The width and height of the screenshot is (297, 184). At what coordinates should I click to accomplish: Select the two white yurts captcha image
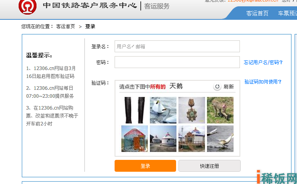coord(163,138)
